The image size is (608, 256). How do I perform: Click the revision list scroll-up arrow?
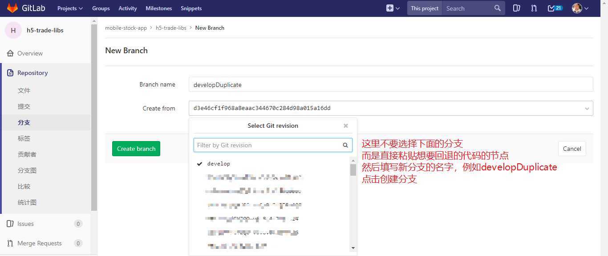click(353, 160)
